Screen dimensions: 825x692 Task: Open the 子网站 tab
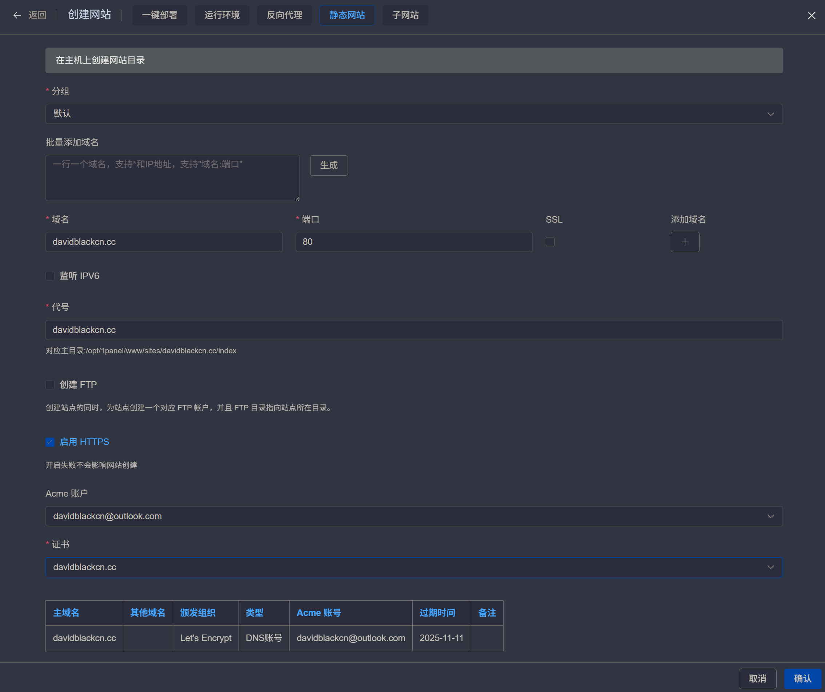405,15
